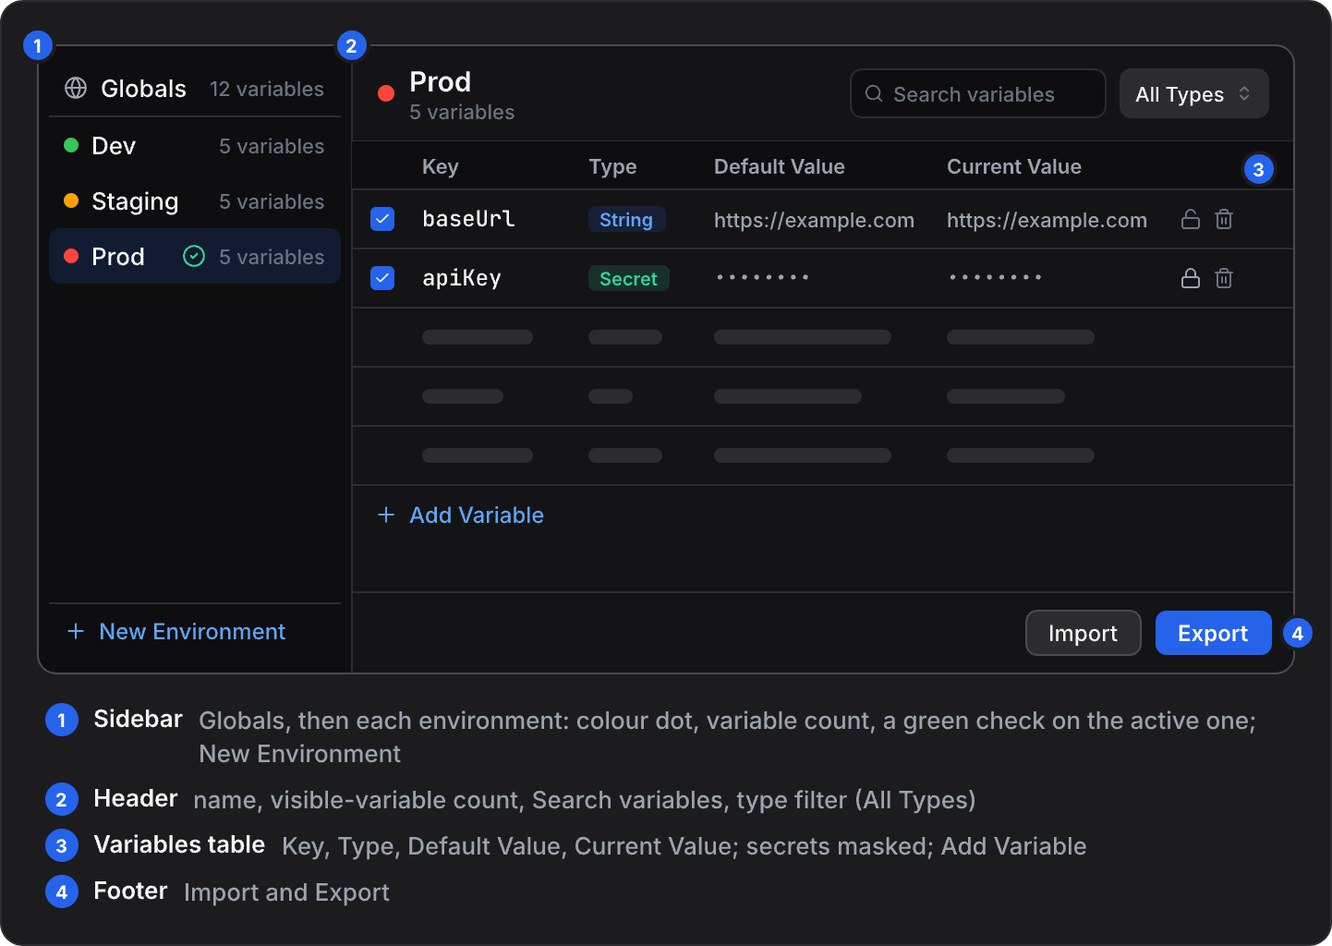
Task: Click the red Prod dot in sidebar
Action: [x=71, y=256]
